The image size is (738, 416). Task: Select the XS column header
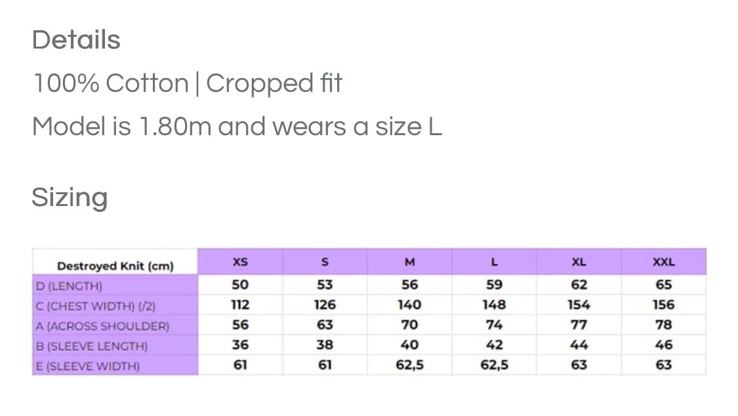pos(240,262)
